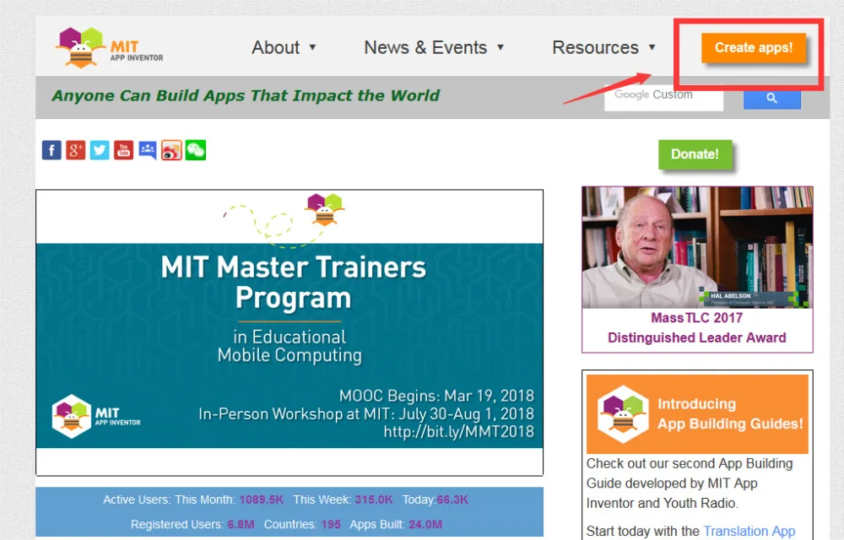Open the Translation App link
This screenshot has height=540, width=844.
[x=749, y=532]
